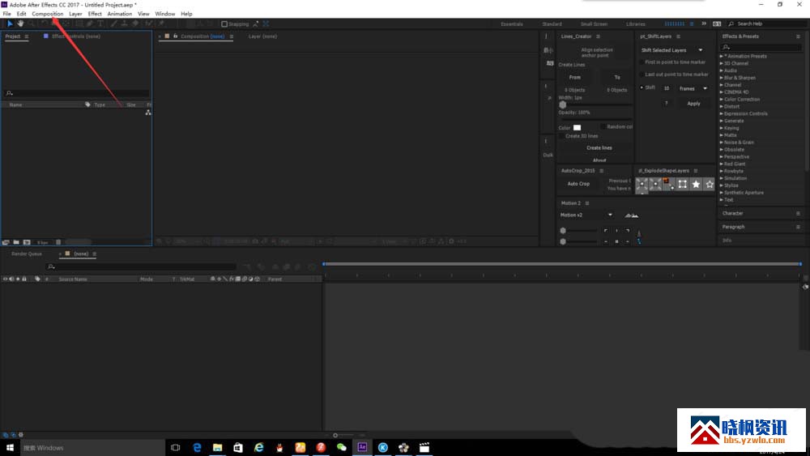The width and height of the screenshot is (810, 456).
Task: Open the Window menu
Action: coord(164,14)
